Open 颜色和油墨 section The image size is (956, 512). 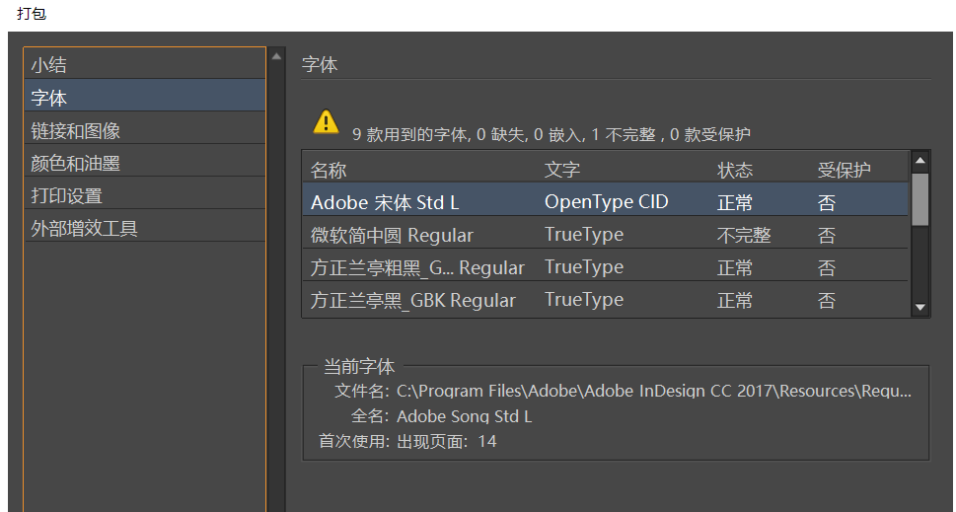tap(76, 163)
